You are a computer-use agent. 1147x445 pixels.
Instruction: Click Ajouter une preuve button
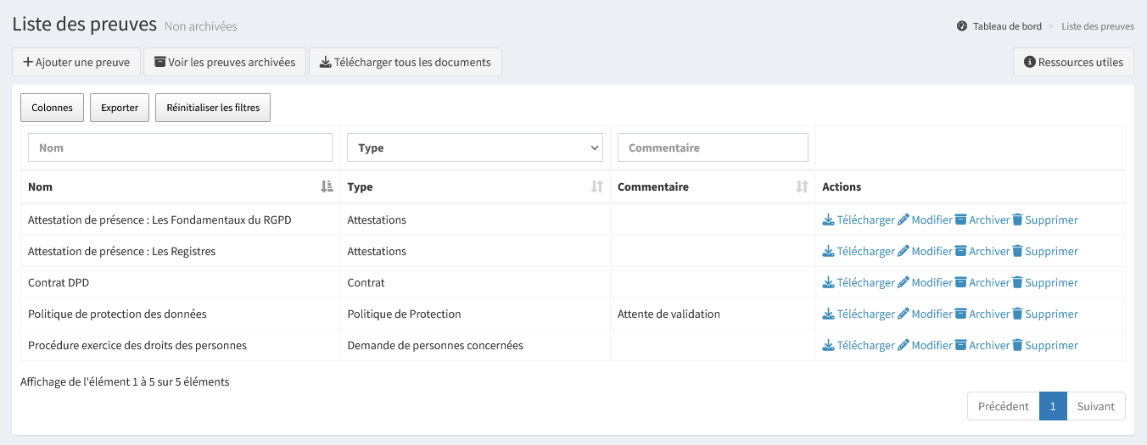tap(76, 62)
